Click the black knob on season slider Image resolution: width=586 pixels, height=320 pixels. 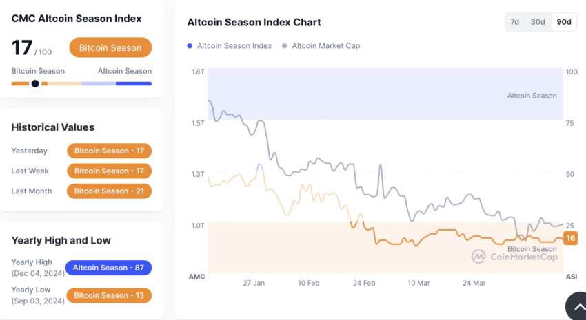35,83
